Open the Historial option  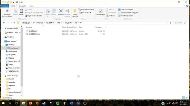(111, 16)
